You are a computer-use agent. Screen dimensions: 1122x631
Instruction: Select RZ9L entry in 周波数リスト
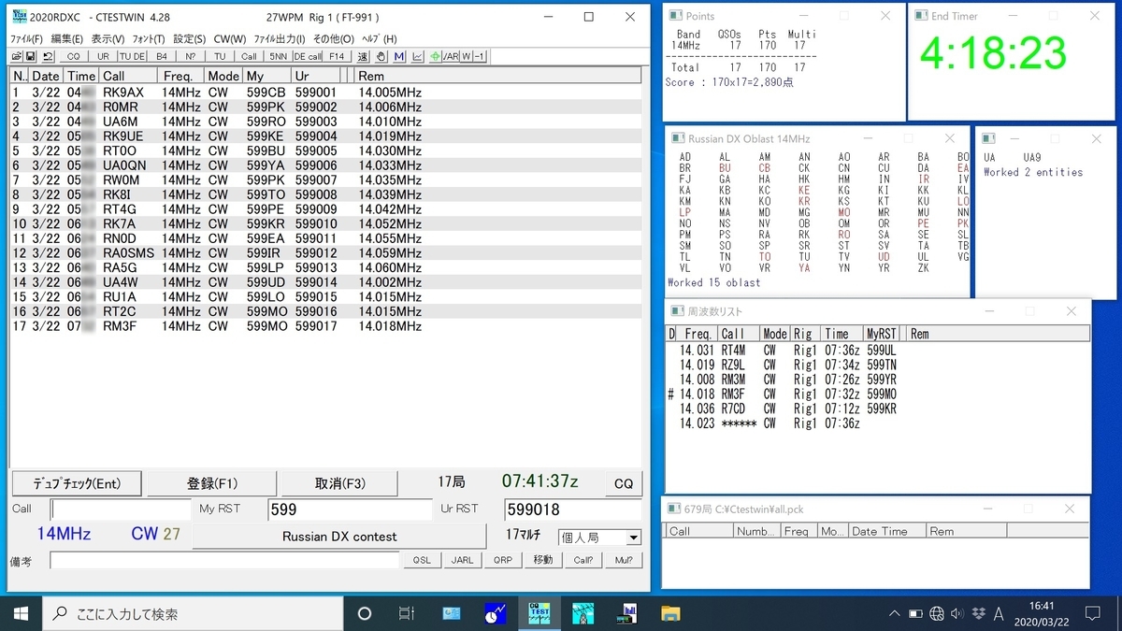pyautogui.click(x=877, y=365)
